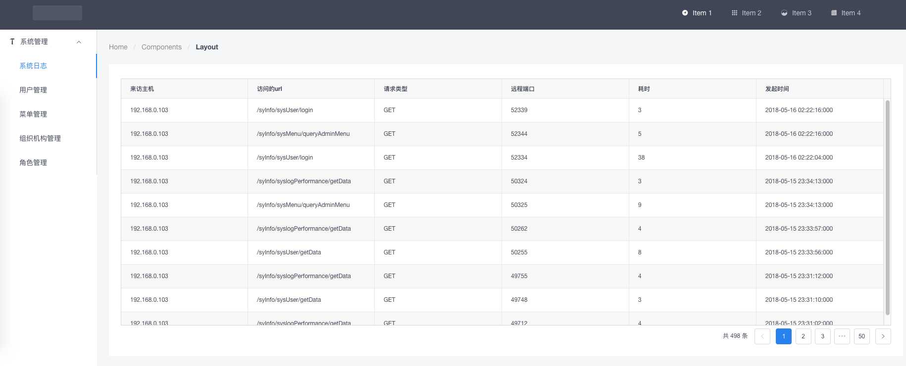Select the Item 3 top navigation label
Screen dimensions: 906x366
802,13
